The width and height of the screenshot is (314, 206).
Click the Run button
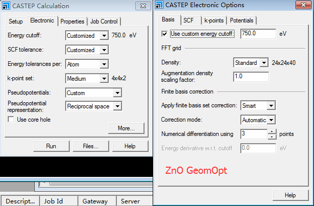click(51, 146)
